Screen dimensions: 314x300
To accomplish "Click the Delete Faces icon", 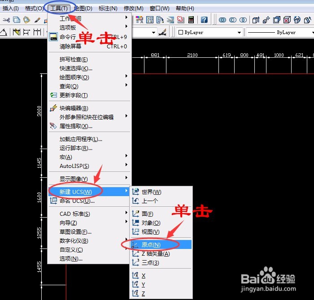I will (x=287, y=20).
